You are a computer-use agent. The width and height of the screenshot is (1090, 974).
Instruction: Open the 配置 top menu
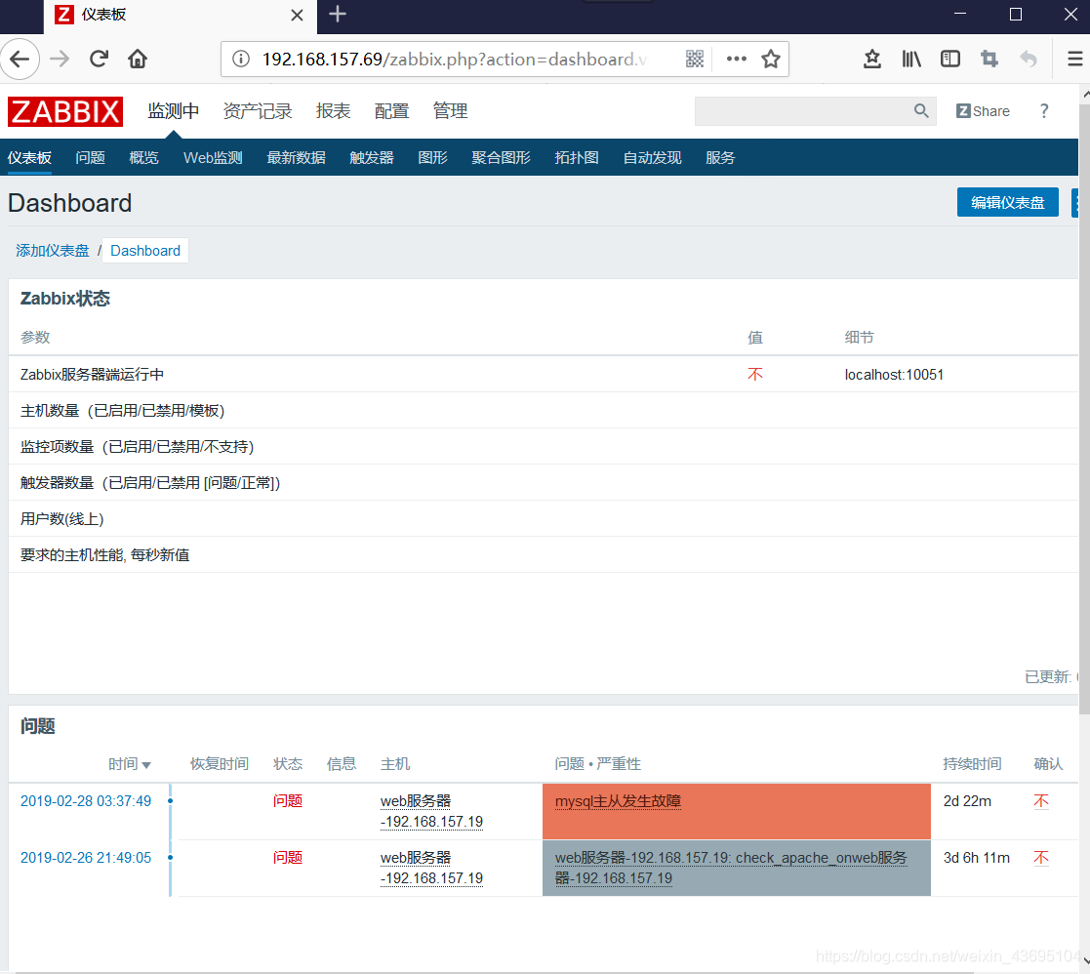click(x=391, y=111)
